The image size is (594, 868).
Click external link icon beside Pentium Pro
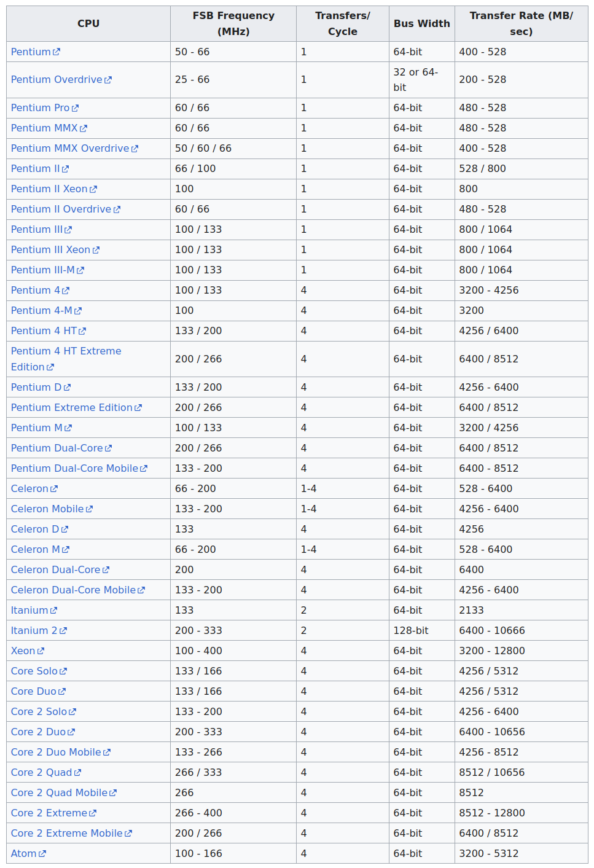[75, 108]
